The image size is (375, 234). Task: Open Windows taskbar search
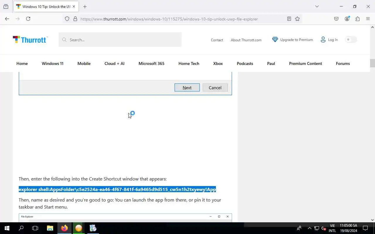coord(21,228)
